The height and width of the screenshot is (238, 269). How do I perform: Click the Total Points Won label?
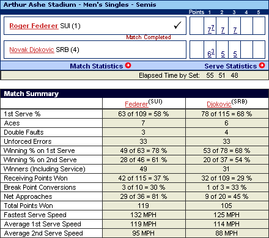(x=28, y=206)
